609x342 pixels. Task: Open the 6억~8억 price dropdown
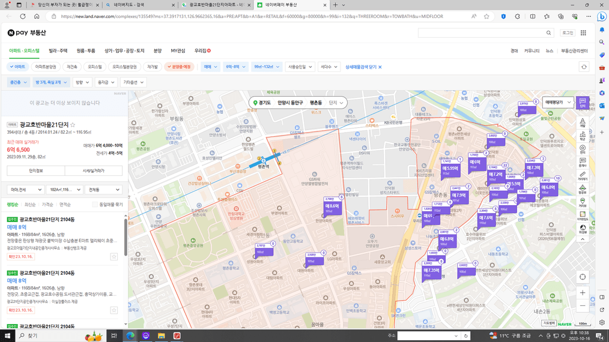coord(235,67)
